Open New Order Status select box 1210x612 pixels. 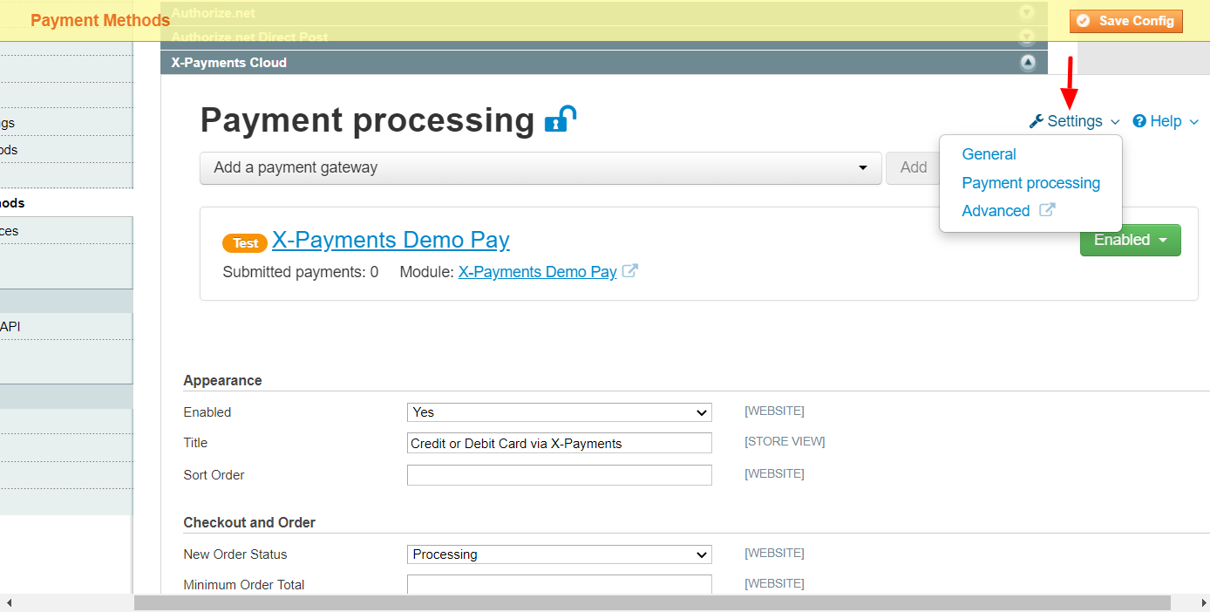click(x=559, y=554)
